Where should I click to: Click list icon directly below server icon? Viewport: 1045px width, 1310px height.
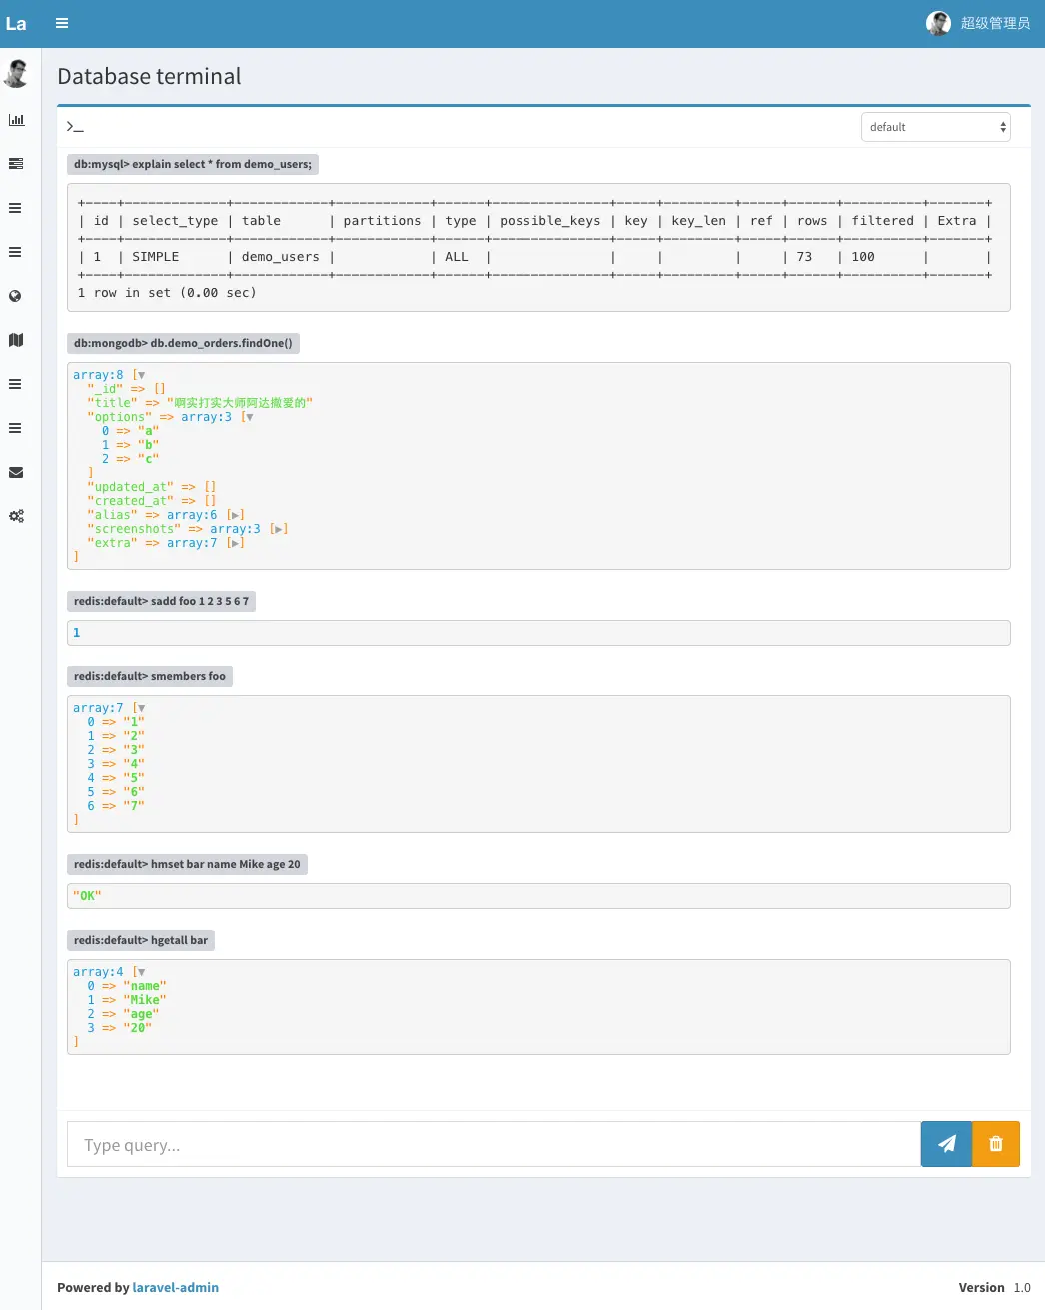click(15, 208)
